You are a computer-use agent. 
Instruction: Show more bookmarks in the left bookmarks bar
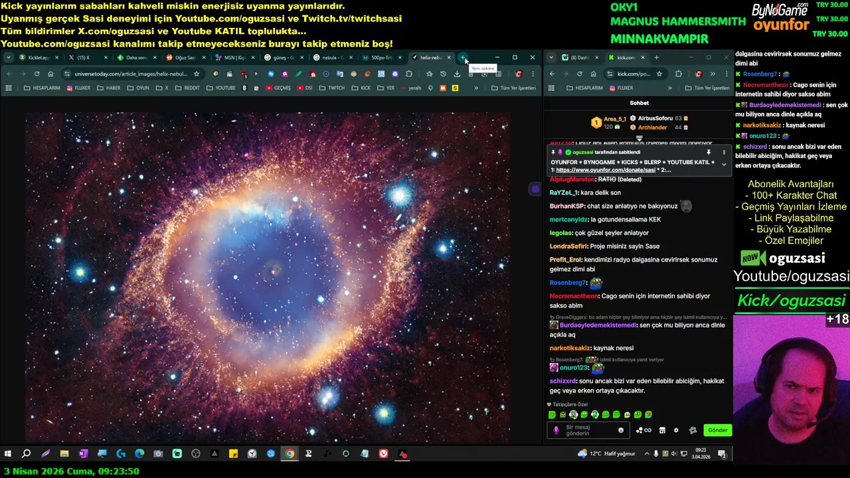475,88
